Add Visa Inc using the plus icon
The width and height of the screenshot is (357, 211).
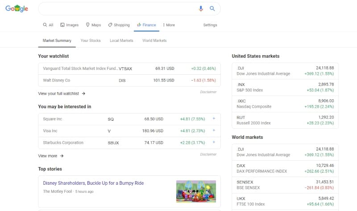click(214, 131)
